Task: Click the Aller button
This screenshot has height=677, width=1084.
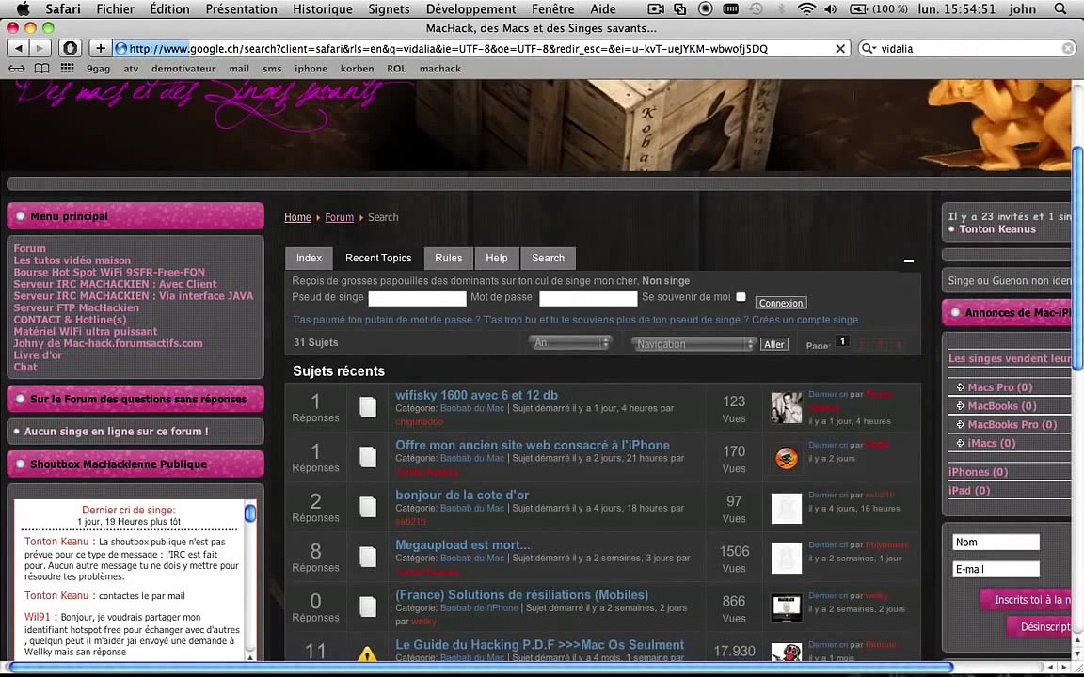Action: tap(774, 344)
